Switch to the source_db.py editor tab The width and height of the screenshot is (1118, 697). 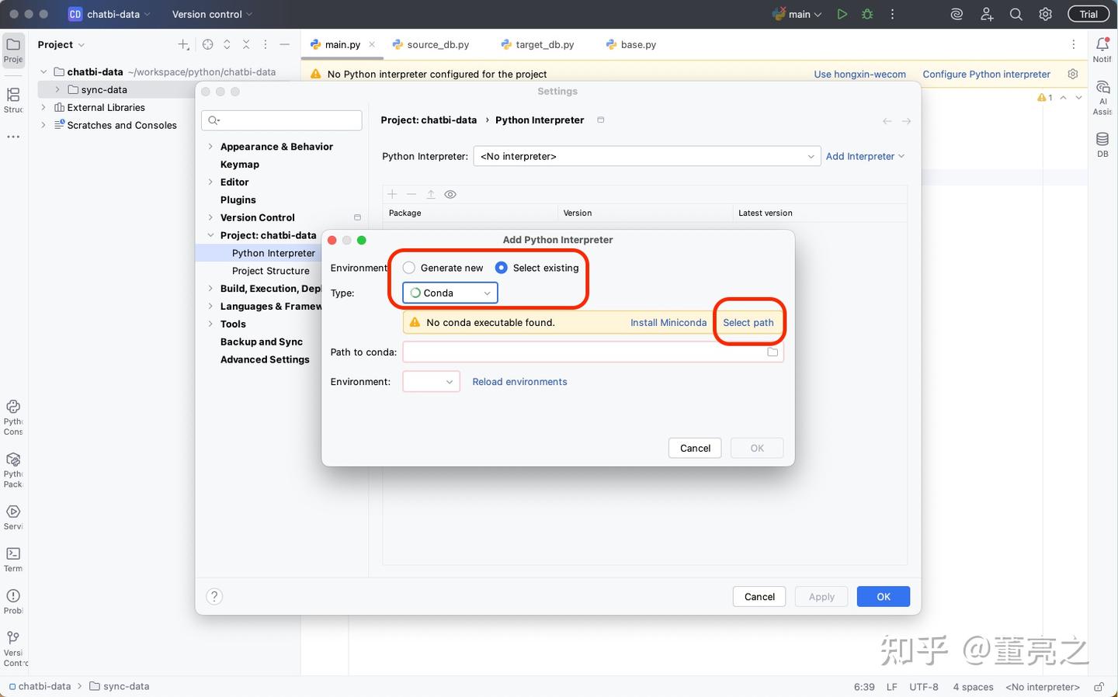pyautogui.click(x=431, y=45)
